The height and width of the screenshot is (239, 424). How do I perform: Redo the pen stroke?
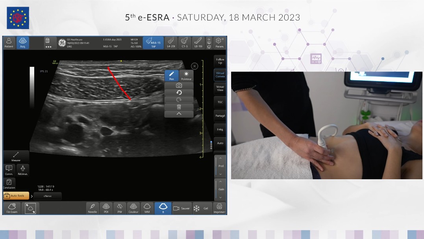[x=179, y=100]
